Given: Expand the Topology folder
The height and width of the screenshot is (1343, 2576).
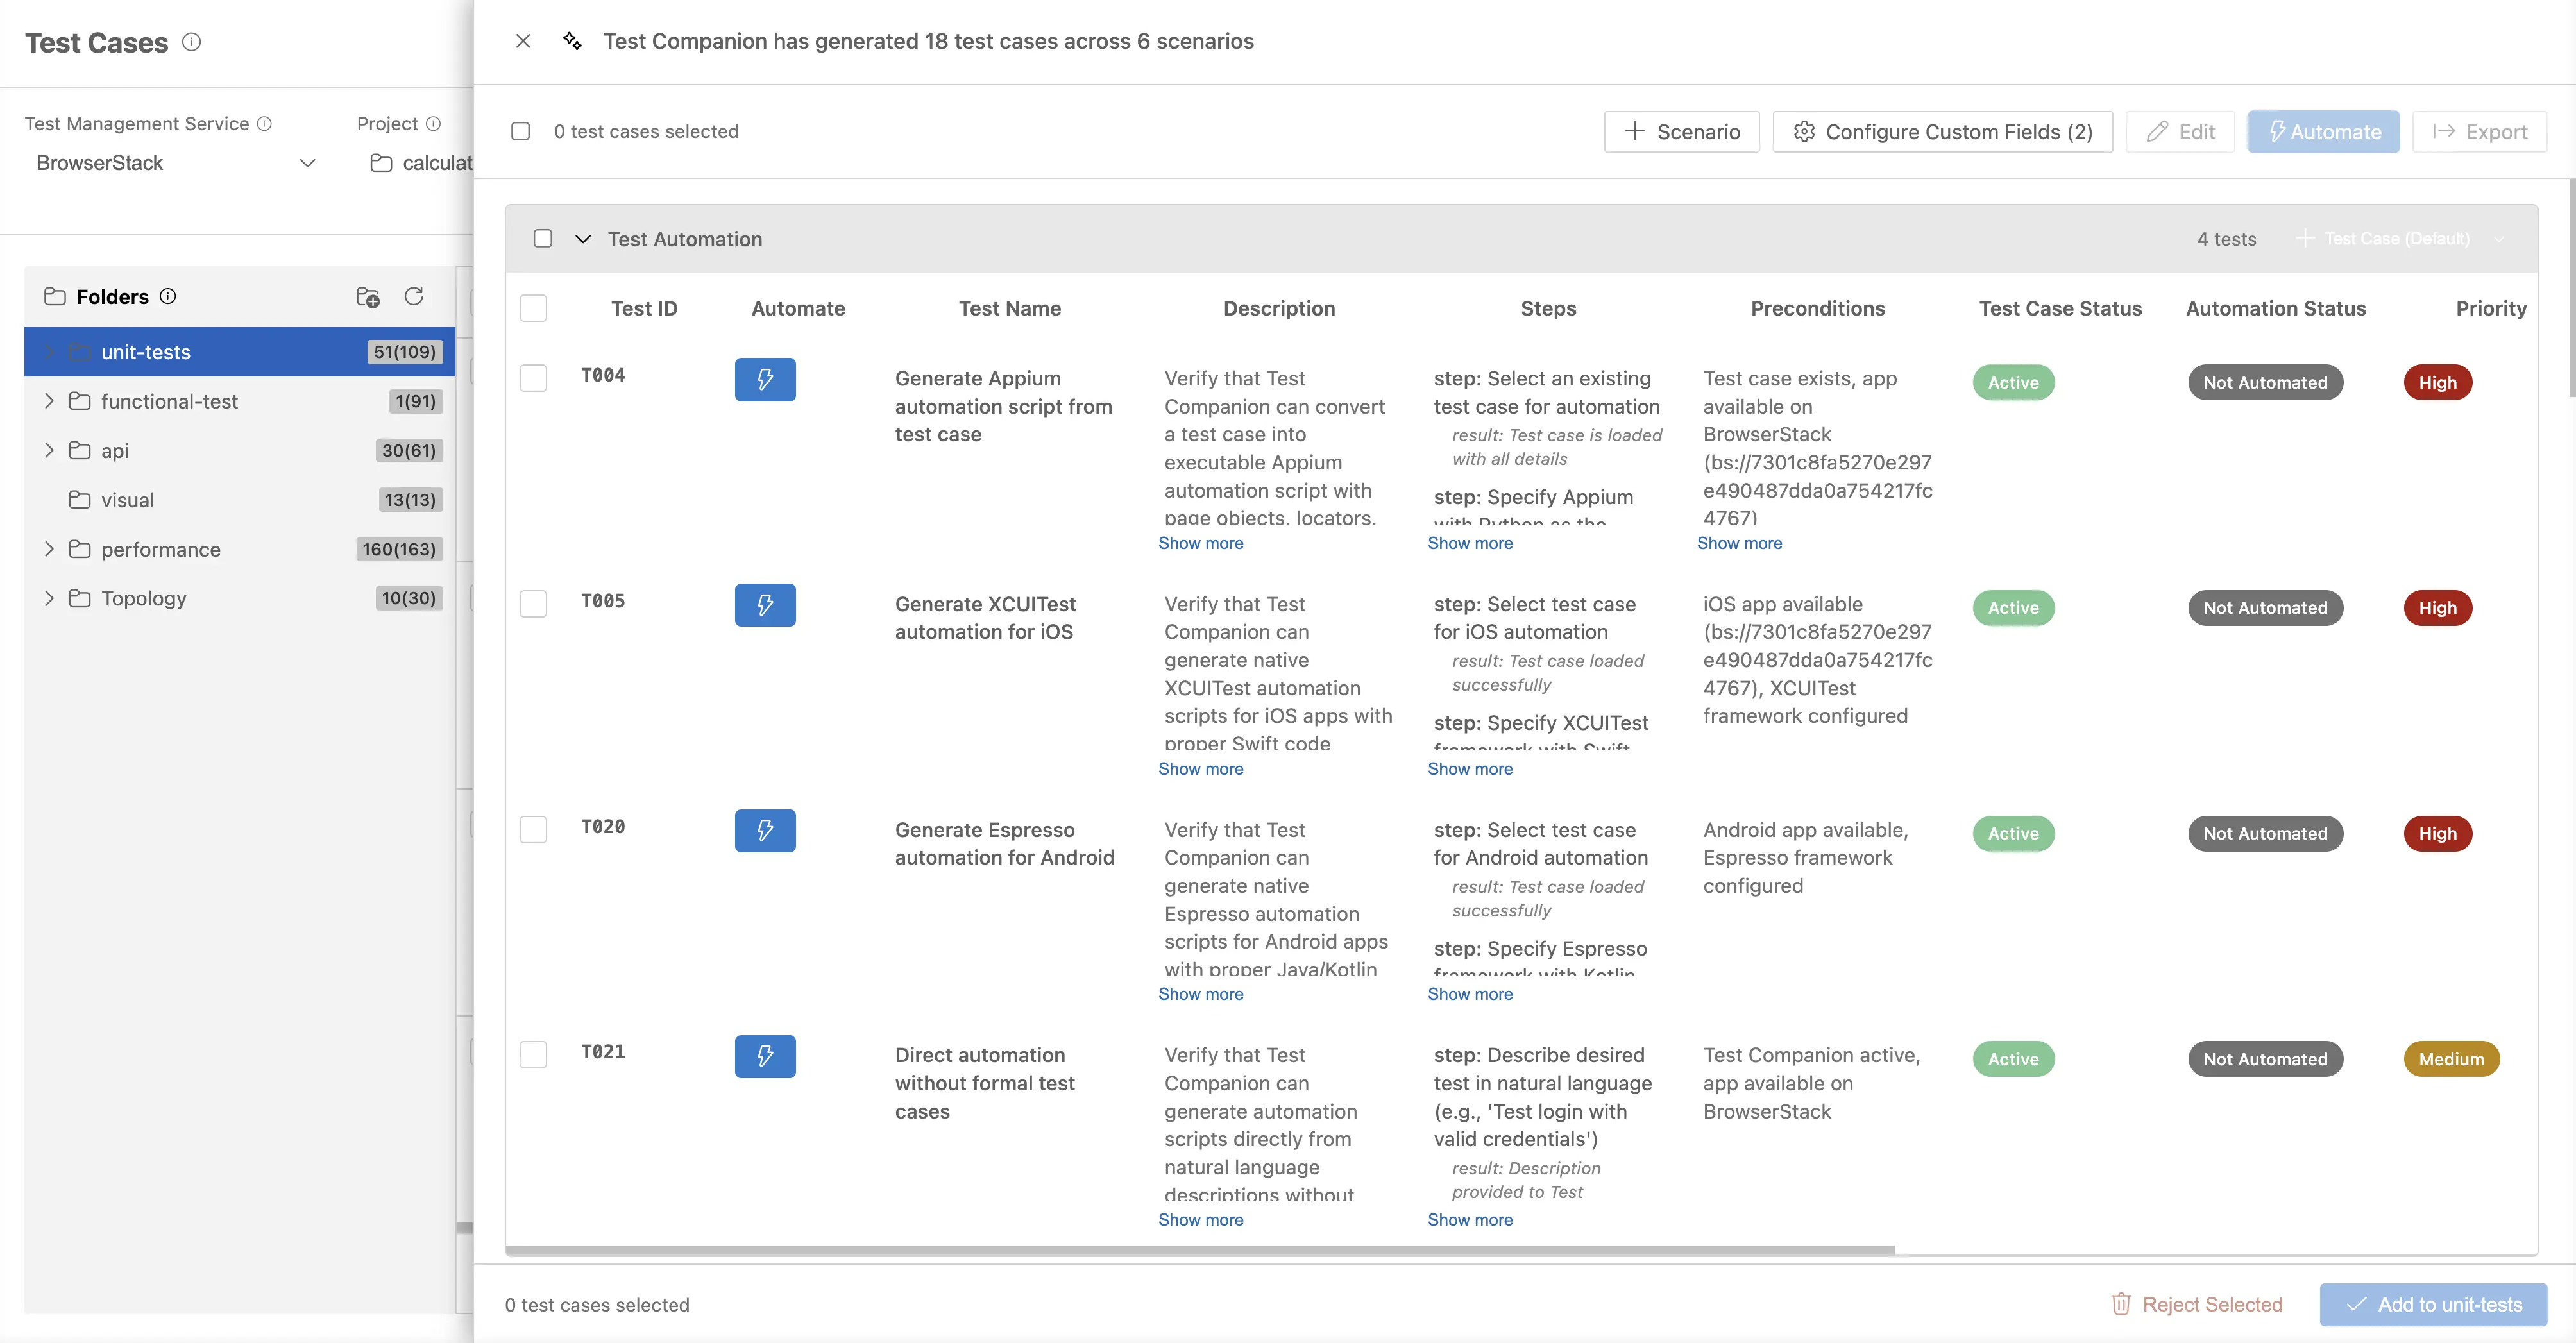Looking at the screenshot, I should click(x=49, y=598).
